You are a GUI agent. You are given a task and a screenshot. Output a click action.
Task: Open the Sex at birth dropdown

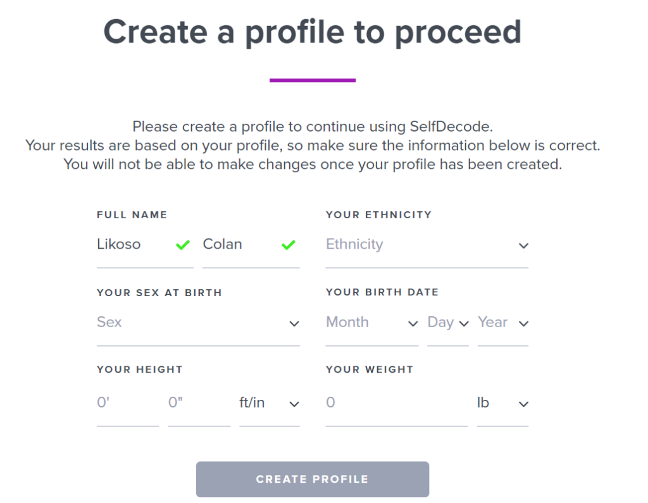click(198, 325)
